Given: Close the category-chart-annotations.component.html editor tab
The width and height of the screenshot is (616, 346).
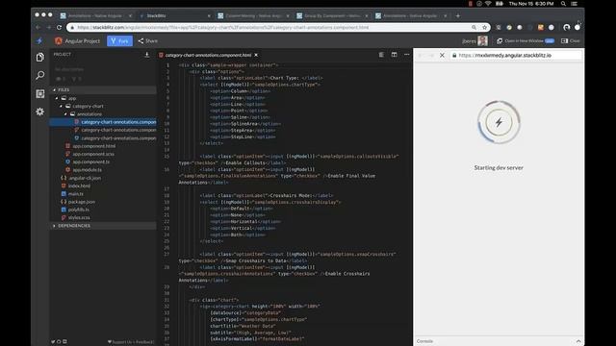Looking at the screenshot, I should [256, 55].
